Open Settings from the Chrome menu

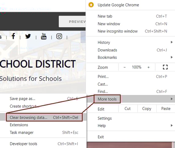pyautogui.click(x=131, y=118)
